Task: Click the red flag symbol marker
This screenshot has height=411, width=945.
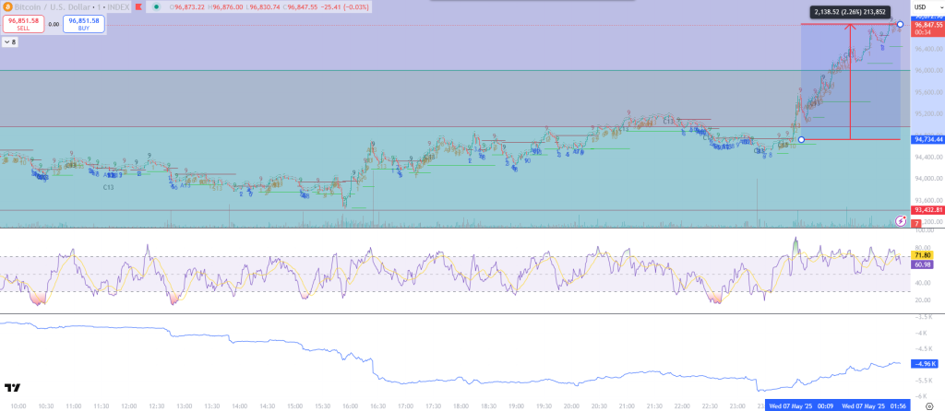Action: pyautogui.click(x=139, y=6)
